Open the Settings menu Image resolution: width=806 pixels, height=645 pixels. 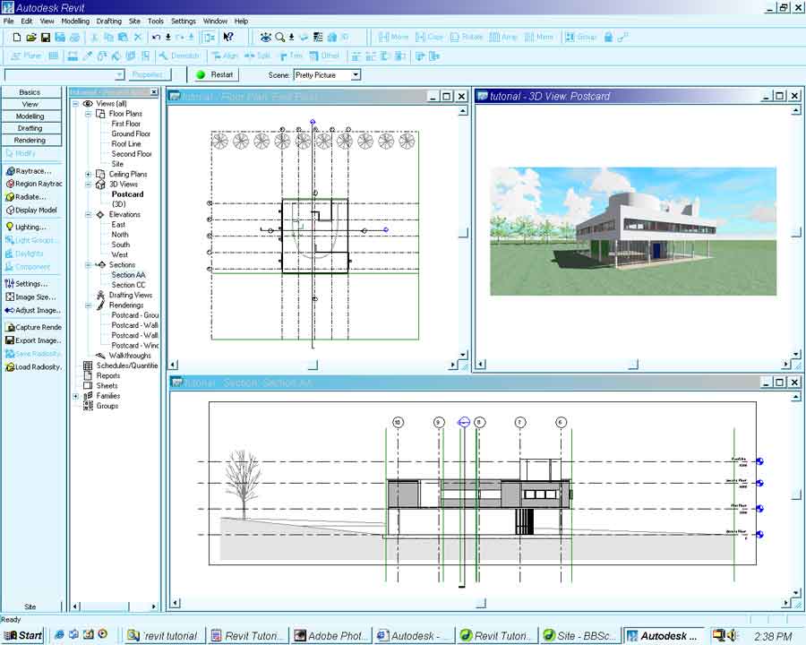point(184,21)
